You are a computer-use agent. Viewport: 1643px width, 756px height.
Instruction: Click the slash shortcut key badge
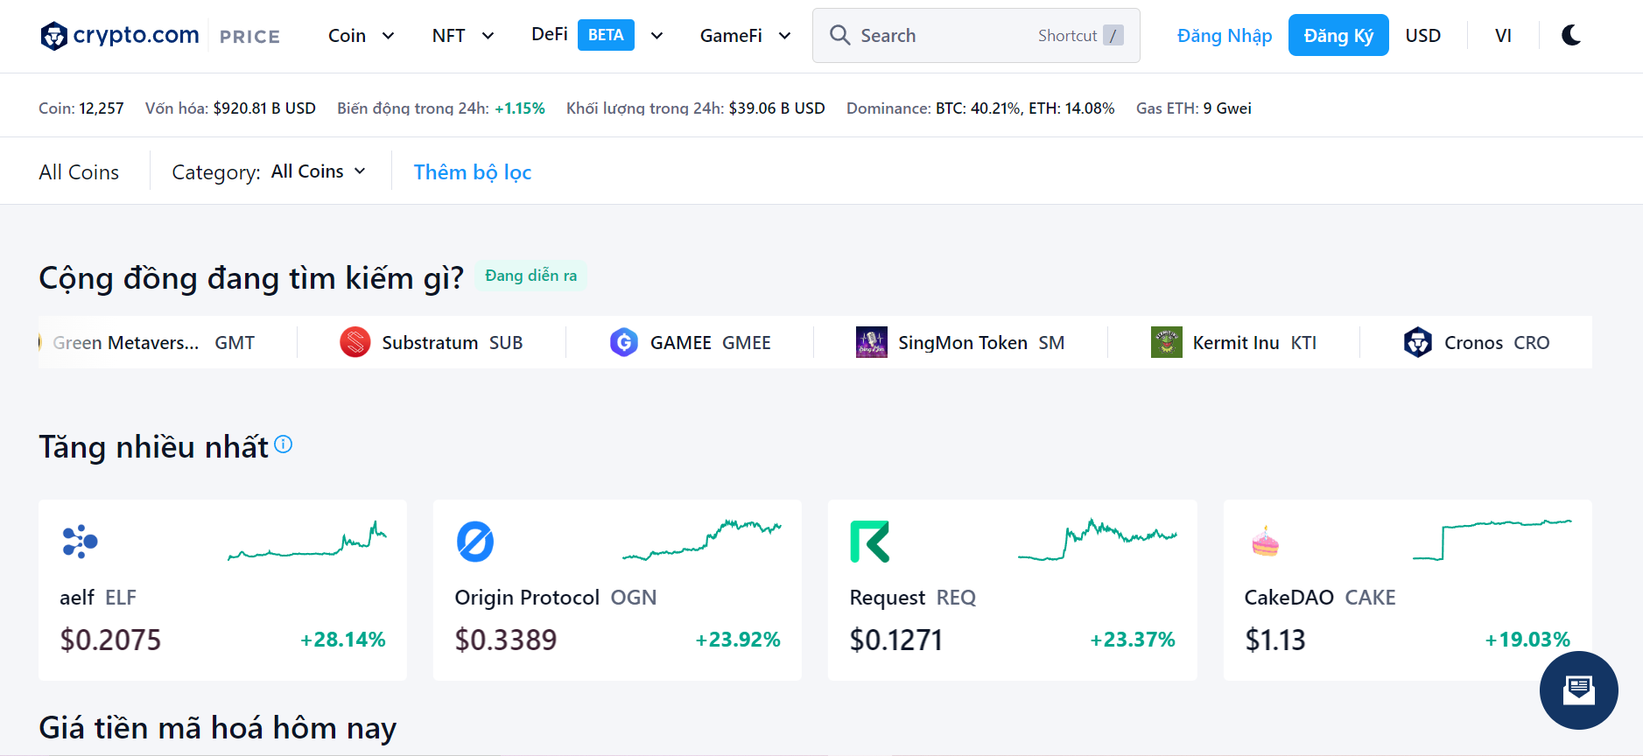coord(1113,35)
